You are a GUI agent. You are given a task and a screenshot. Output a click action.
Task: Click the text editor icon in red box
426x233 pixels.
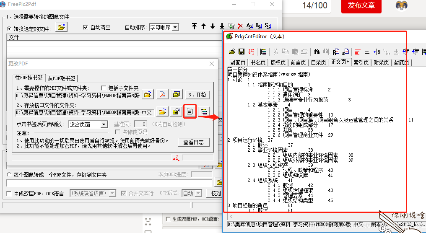click(190, 111)
